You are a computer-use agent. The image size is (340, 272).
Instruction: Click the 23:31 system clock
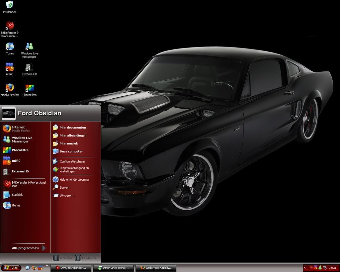(x=333, y=268)
